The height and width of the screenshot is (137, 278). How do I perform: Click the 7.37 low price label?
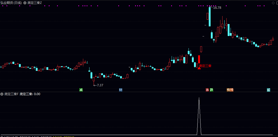pyautogui.click(x=100, y=85)
